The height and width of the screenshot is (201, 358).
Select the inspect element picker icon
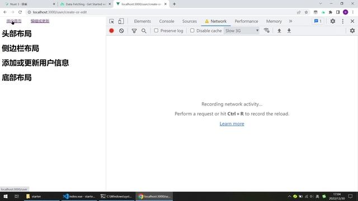(112, 21)
